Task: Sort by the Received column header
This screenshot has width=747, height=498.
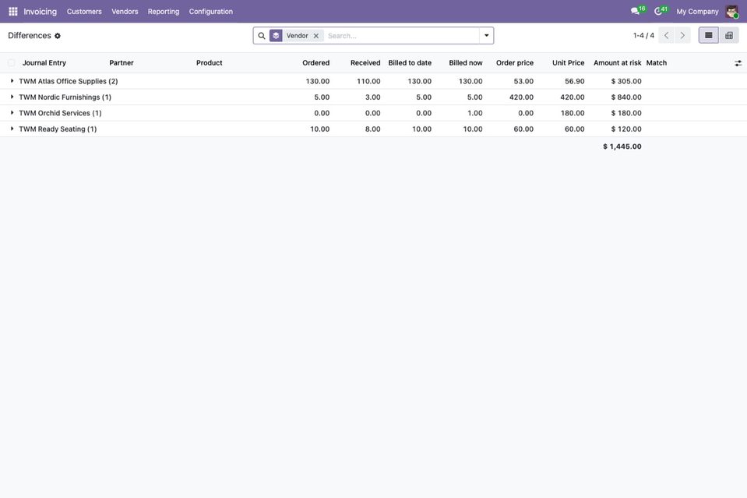Action: (x=365, y=63)
